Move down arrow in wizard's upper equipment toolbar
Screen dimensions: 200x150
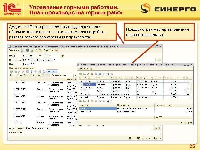coord(104,74)
